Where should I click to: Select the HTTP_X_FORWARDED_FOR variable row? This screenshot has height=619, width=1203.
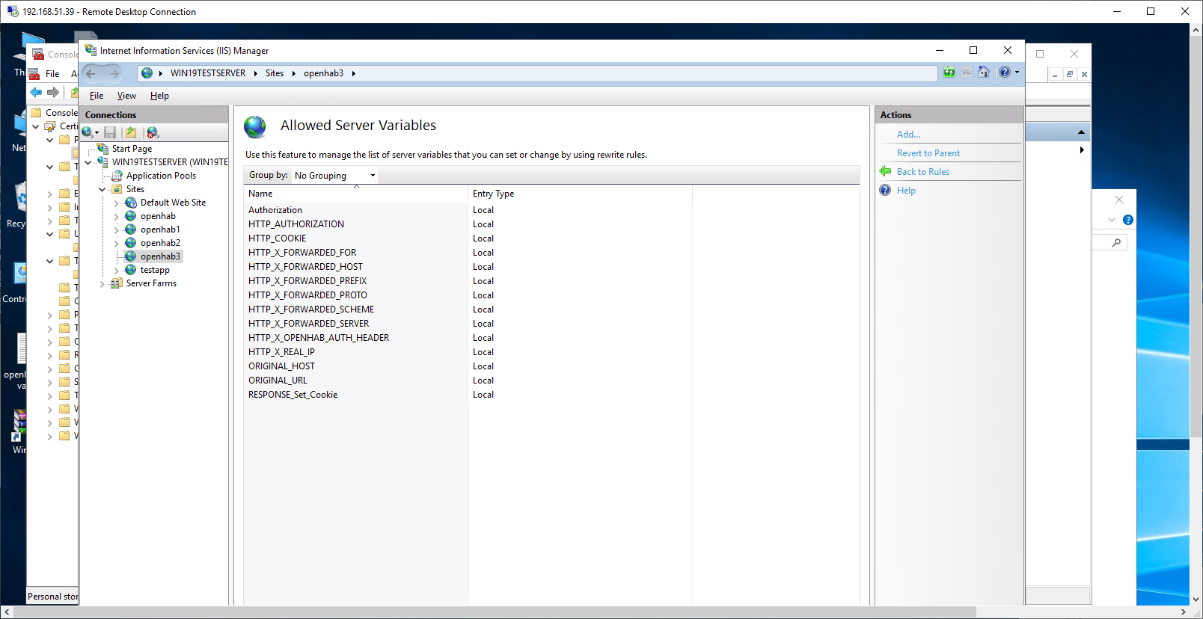pyautogui.click(x=302, y=253)
